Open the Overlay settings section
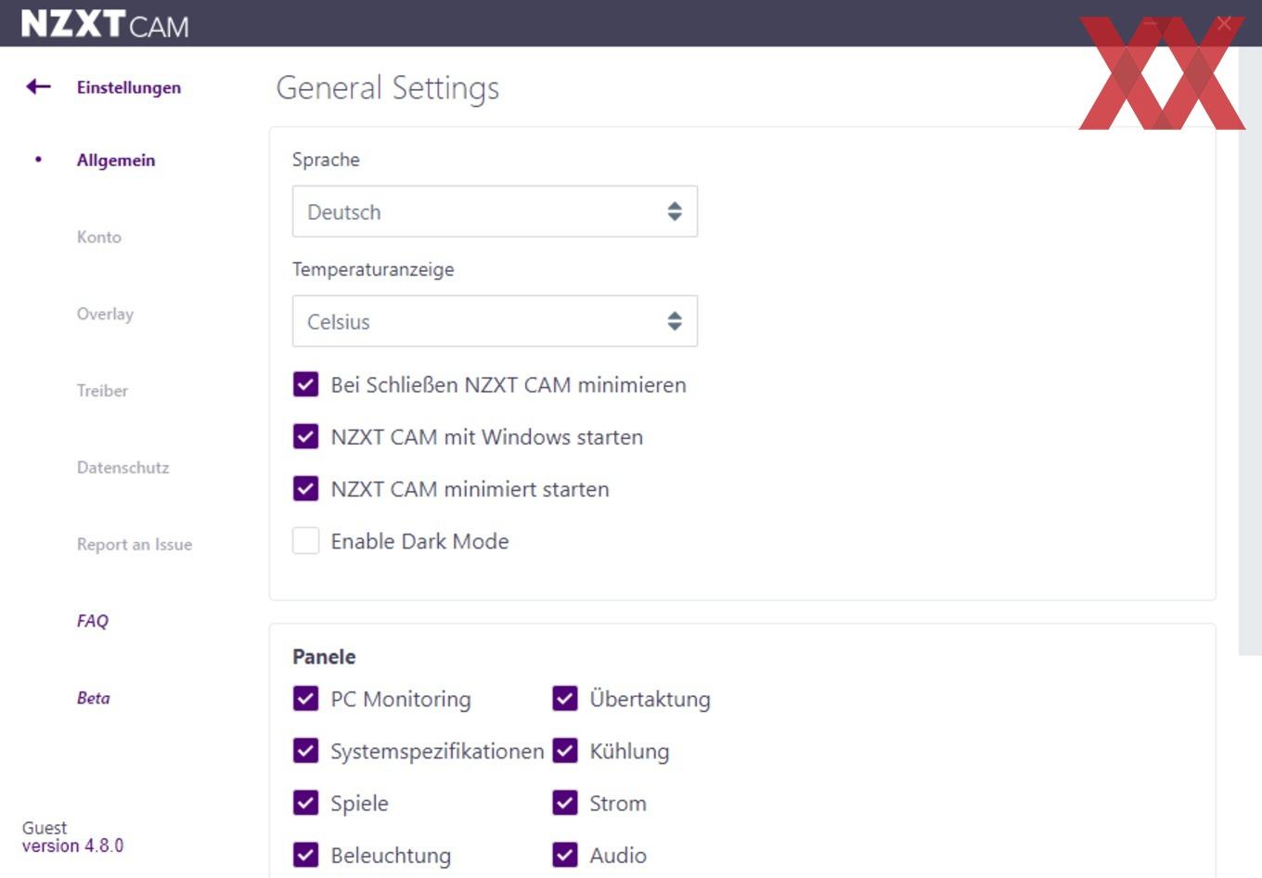Image resolution: width=1262 pixels, height=878 pixels. (x=105, y=314)
